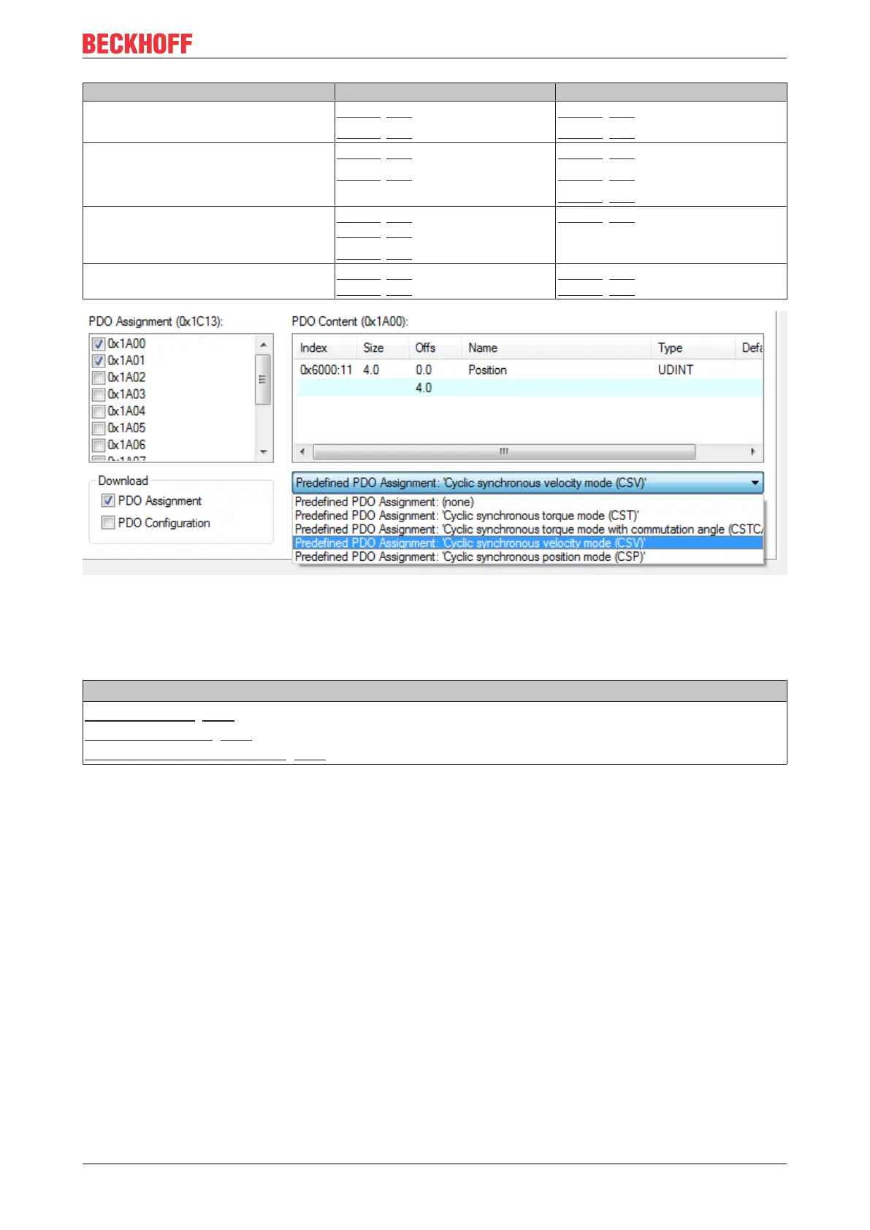The width and height of the screenshot is (870, 1230).
Task: Open the Predefined PDO Assignment dropdown arrow
Action: 755,483
